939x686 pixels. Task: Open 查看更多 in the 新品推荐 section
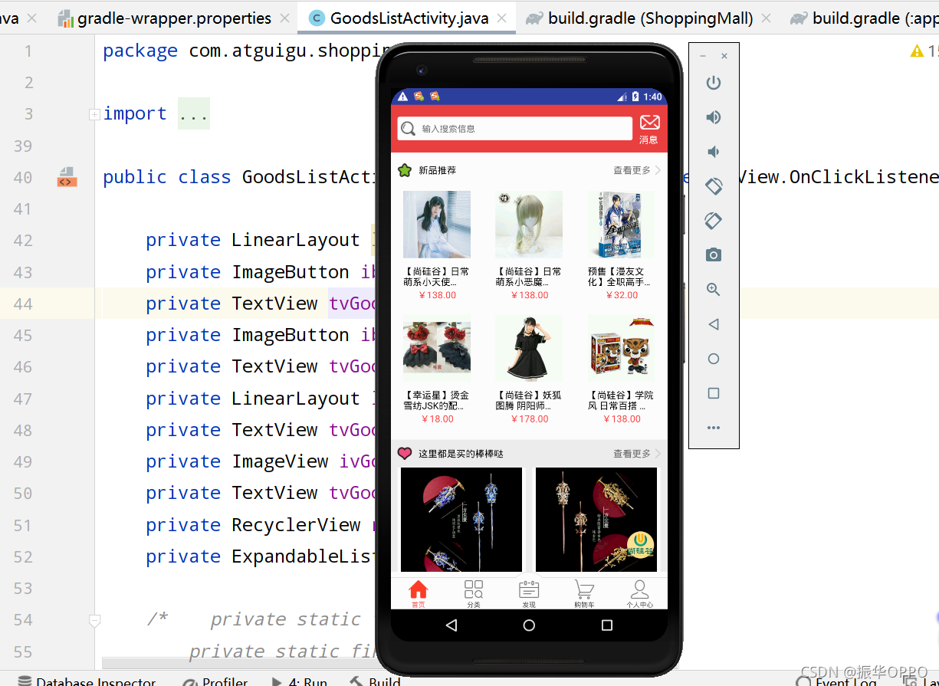click(x=636, y=170)
